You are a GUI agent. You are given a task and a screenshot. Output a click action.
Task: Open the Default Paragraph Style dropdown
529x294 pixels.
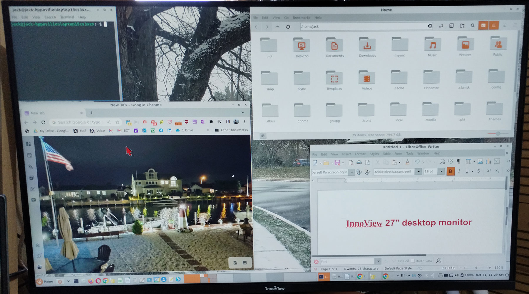[351, 172]
